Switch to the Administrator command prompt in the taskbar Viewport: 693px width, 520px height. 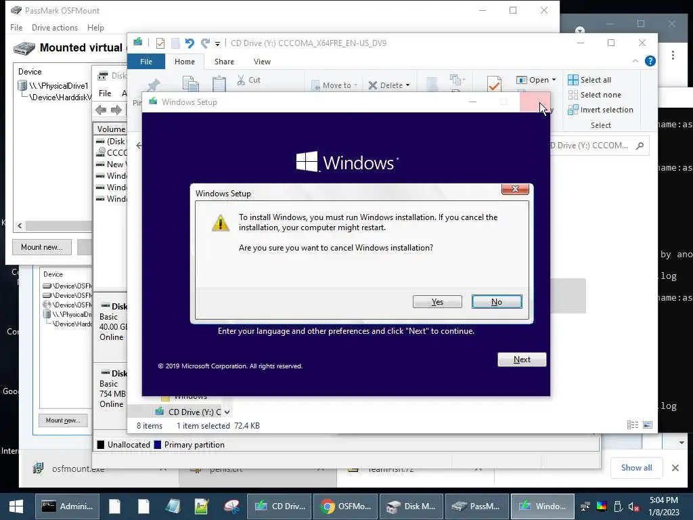click(x=67, y=506)
